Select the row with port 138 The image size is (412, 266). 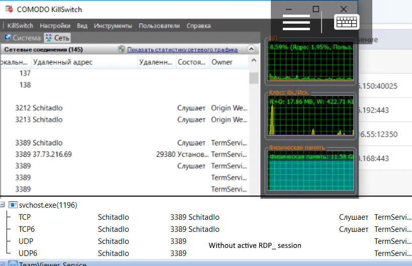click(x=125, y=85)
